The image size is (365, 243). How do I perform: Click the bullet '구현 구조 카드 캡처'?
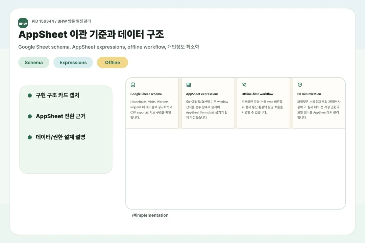[x=57, y=95]
